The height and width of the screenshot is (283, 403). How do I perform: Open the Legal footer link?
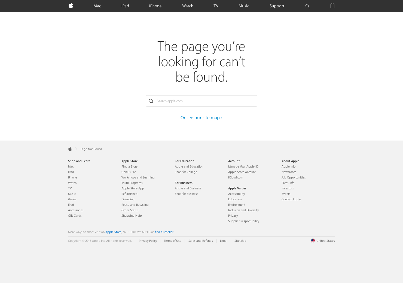click(224, 241)
